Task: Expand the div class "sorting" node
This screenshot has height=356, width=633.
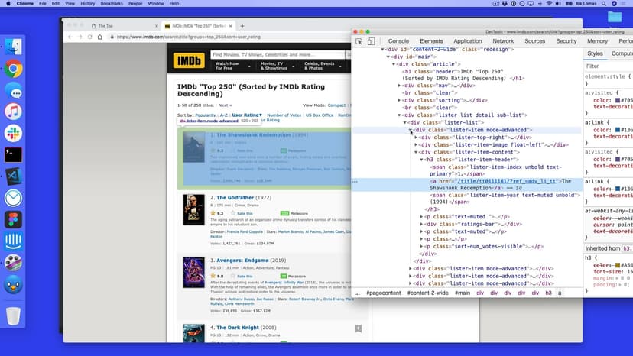Action: point(399,100)
